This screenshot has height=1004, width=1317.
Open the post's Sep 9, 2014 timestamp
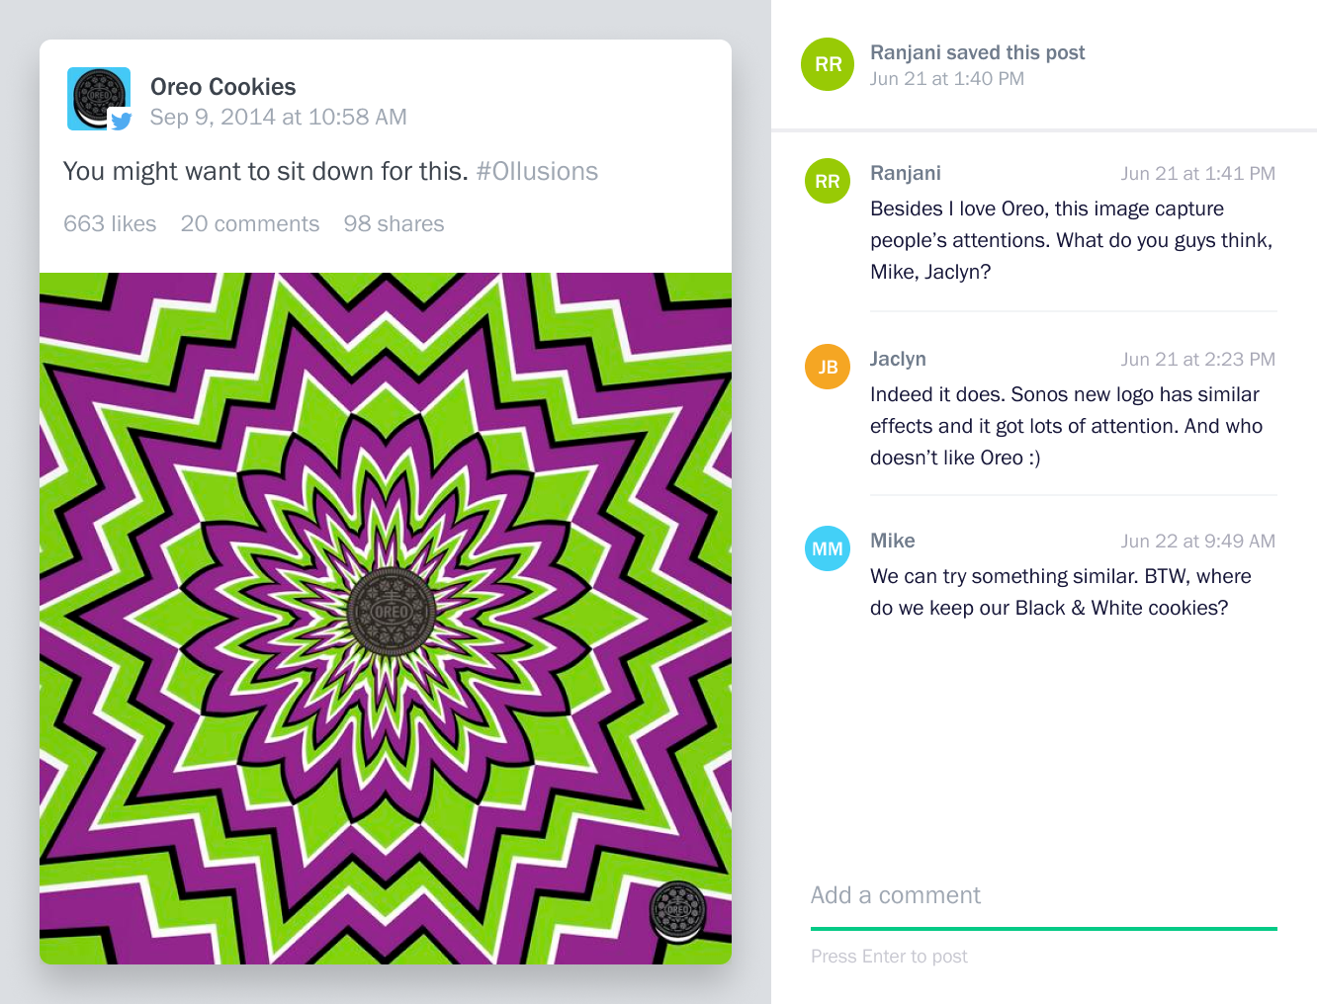279,117
